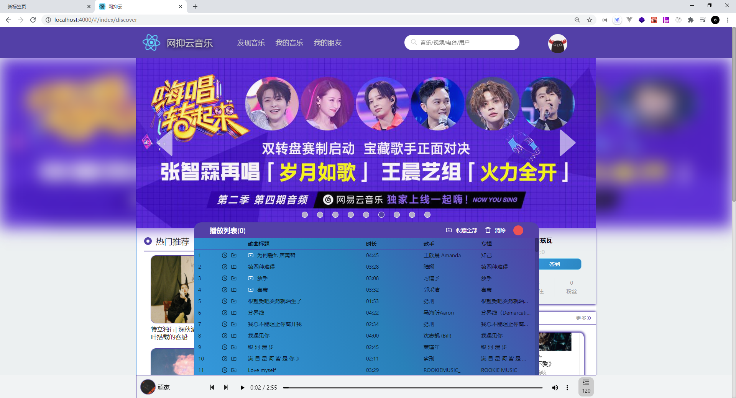This screenshot has height=398, width=736.
Task: Skip to next track
Action: (x=226, y=387)
